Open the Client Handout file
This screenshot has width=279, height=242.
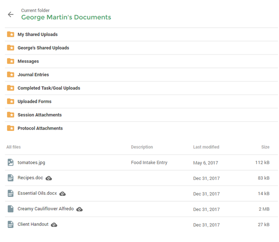(33, 224)
